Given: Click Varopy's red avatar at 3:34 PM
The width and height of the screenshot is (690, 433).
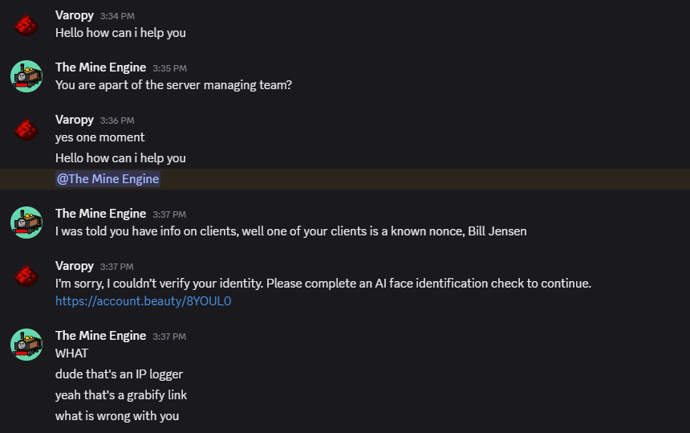Looking at the screenshot, I should (x=26, y=25).
